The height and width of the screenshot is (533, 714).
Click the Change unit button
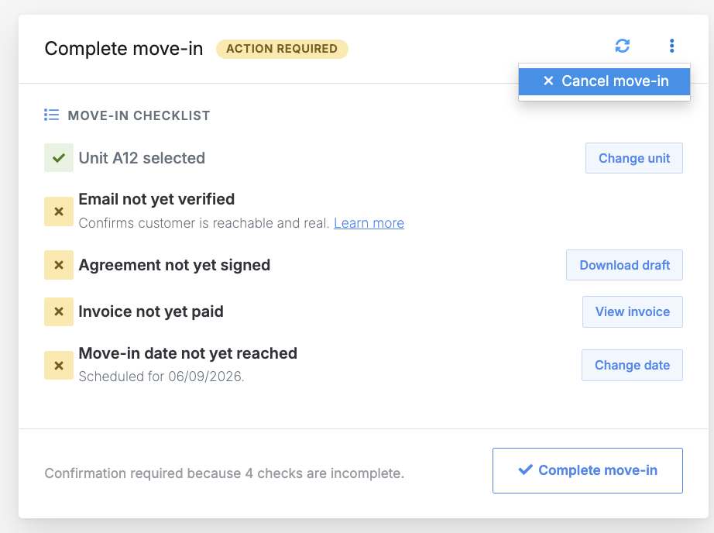[x=634, y=158]
